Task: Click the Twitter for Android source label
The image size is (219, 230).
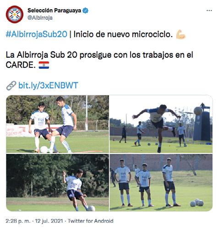Action: [x=91, y=221]
